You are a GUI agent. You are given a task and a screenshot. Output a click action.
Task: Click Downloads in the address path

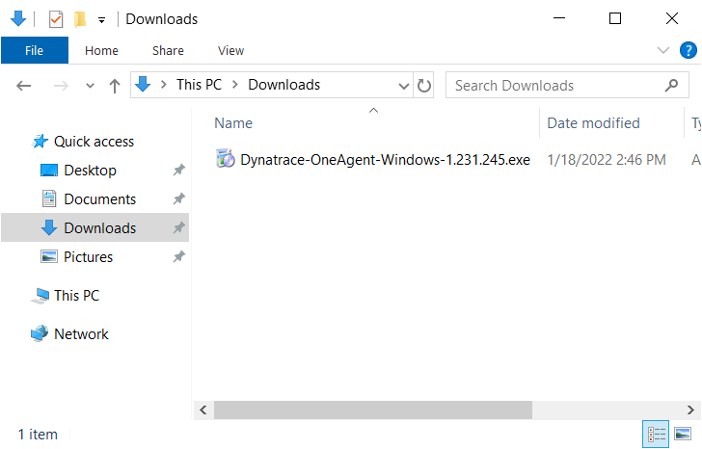click(x=284, y=84)
